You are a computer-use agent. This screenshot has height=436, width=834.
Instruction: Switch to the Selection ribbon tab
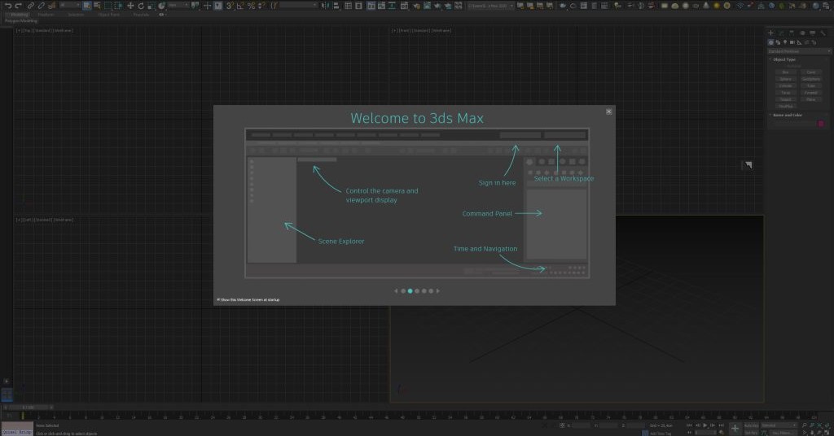[76, 15]
